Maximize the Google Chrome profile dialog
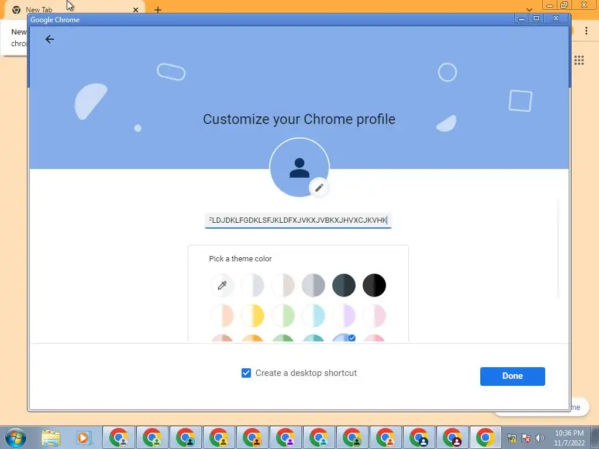The width and height of the screenshot is (599, 449). pos(536,18)
